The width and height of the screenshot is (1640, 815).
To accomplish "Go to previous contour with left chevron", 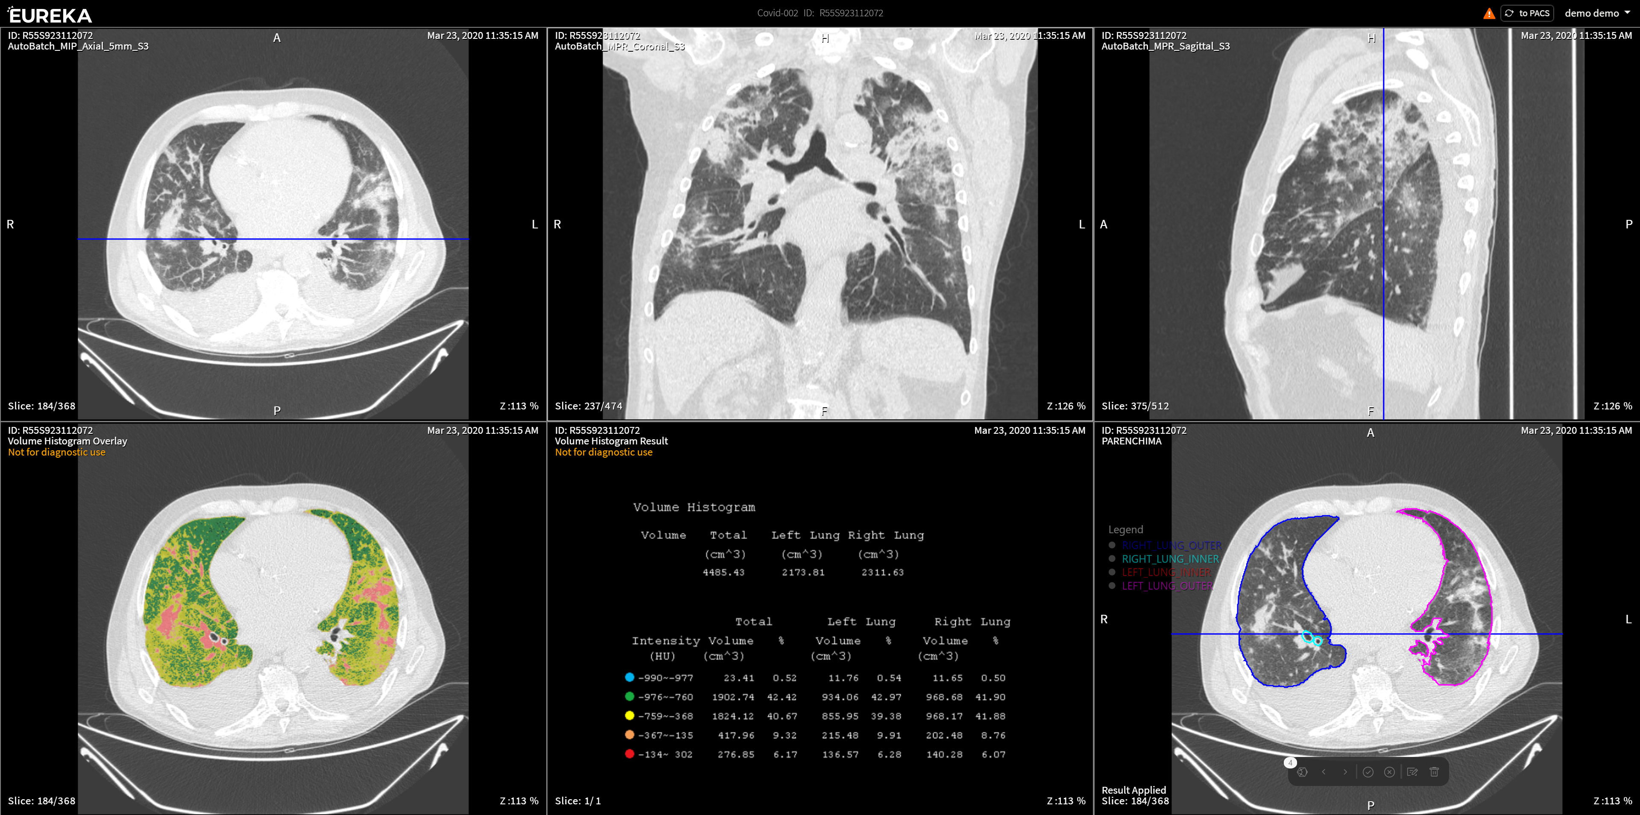I will 1324,772.
